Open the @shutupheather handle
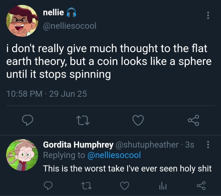 (x=147, y=145)
